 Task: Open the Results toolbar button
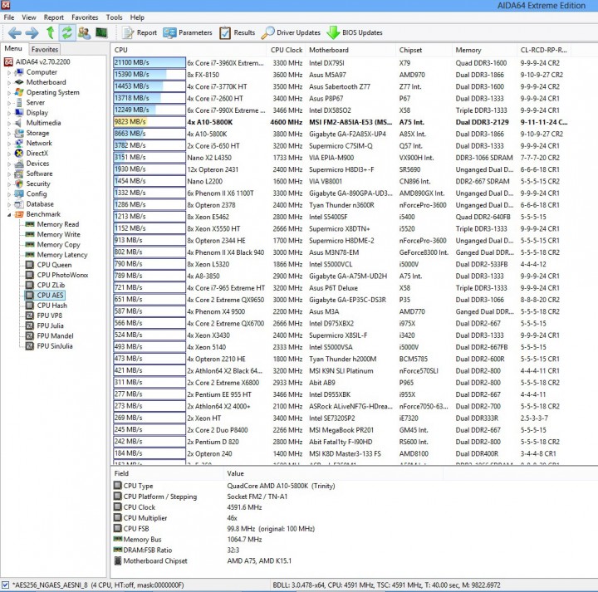click(238, 32)
